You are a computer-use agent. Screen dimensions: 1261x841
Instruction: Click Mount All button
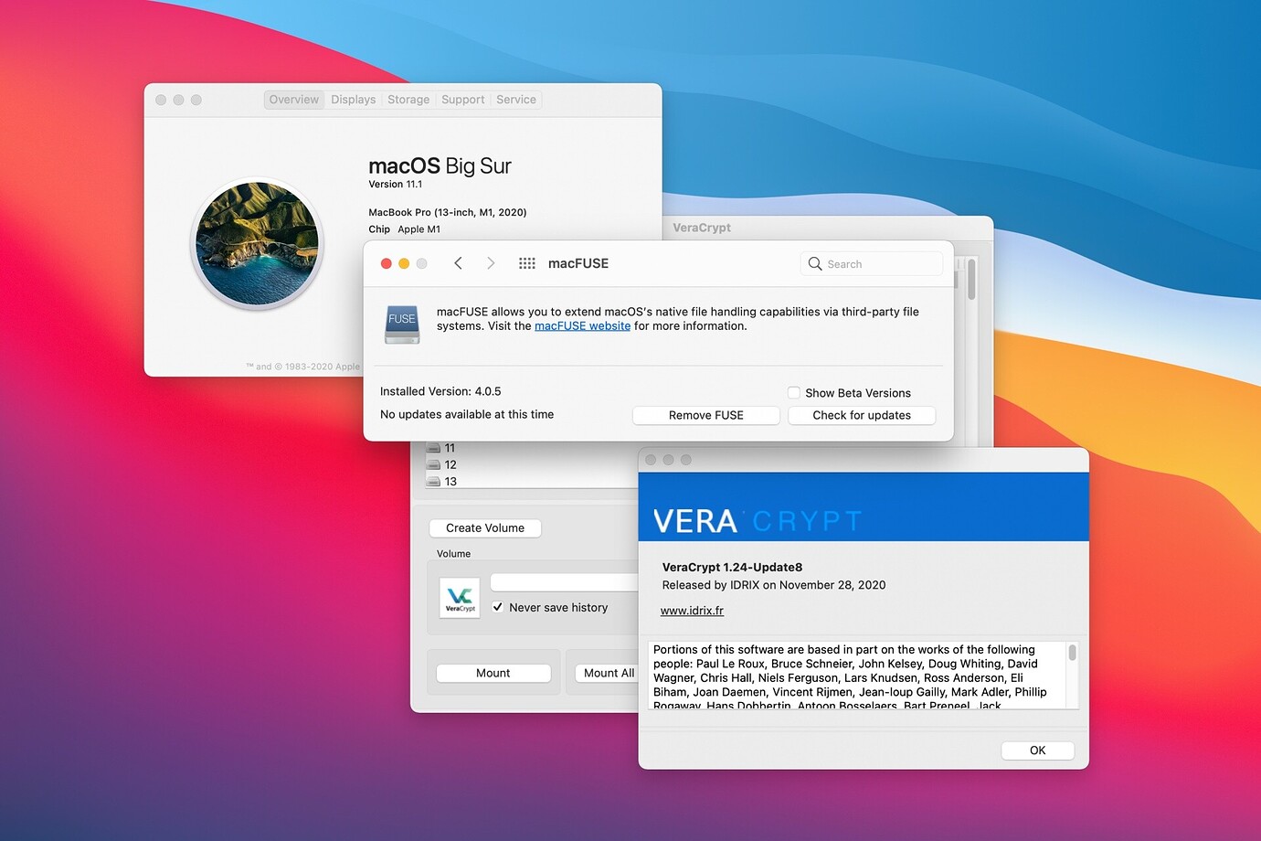click(x=607, y=673)
